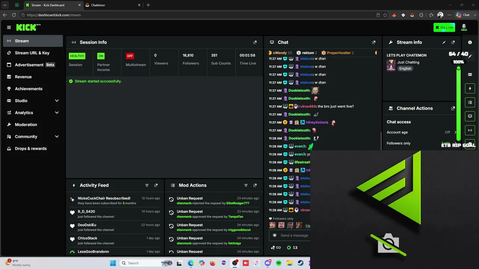Click the Just Chatting category thumbnail
The width and height of the screenshot is (479, 269).
click(x=391, y=65)
